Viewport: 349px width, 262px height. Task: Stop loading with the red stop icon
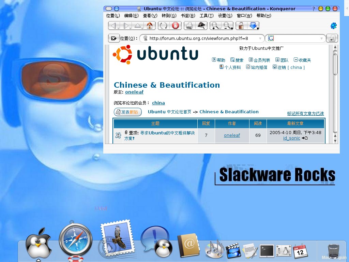click(x=176, y=26)
